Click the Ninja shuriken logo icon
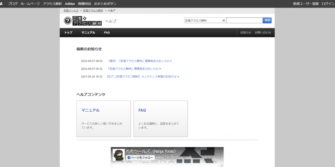Screen dimensions: 335x167 [x=1, y=4]
